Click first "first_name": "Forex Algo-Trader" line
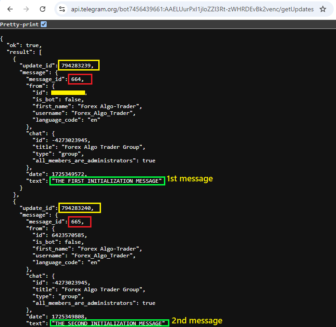This screenshot has width=336, height=327. 87,106
